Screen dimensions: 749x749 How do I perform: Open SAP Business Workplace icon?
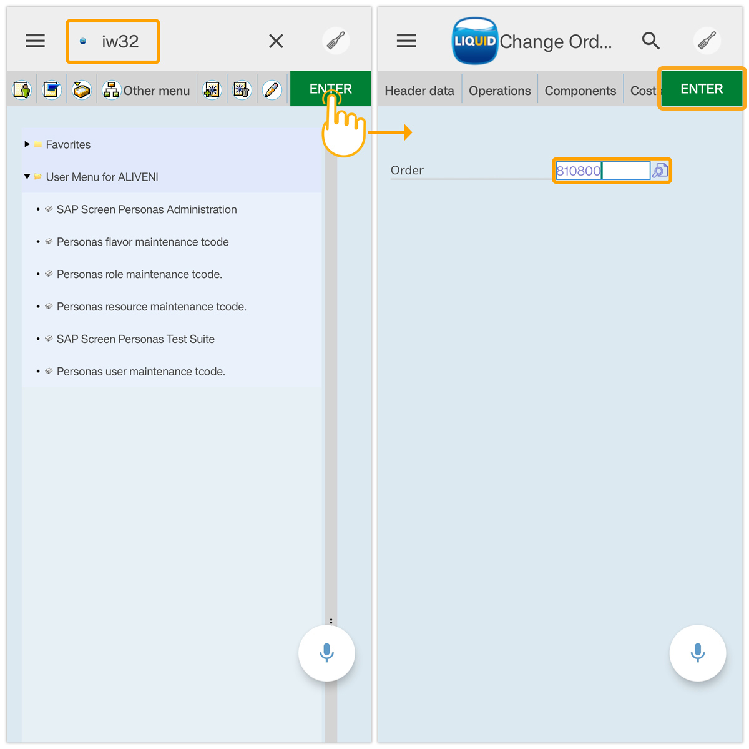tap(82, 90)
